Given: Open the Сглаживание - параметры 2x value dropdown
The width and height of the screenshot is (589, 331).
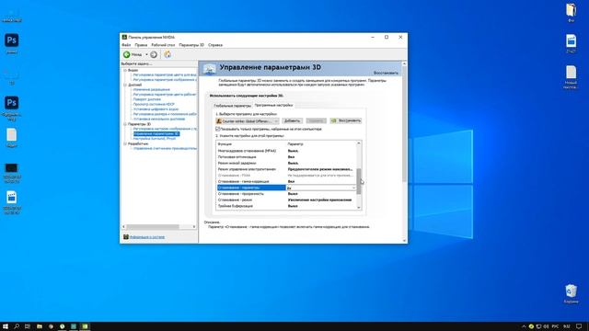Looking at the screenshot, I should click(321, 188).
